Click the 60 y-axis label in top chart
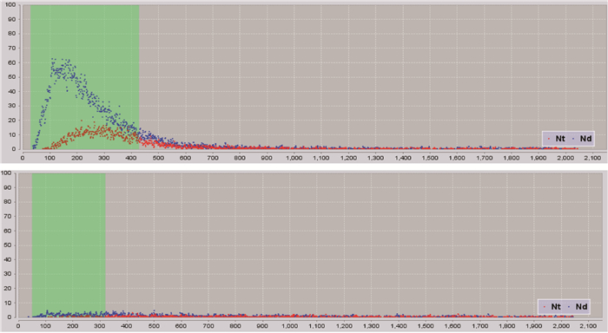This screenshot has height=333, width=608. [12, 62]
